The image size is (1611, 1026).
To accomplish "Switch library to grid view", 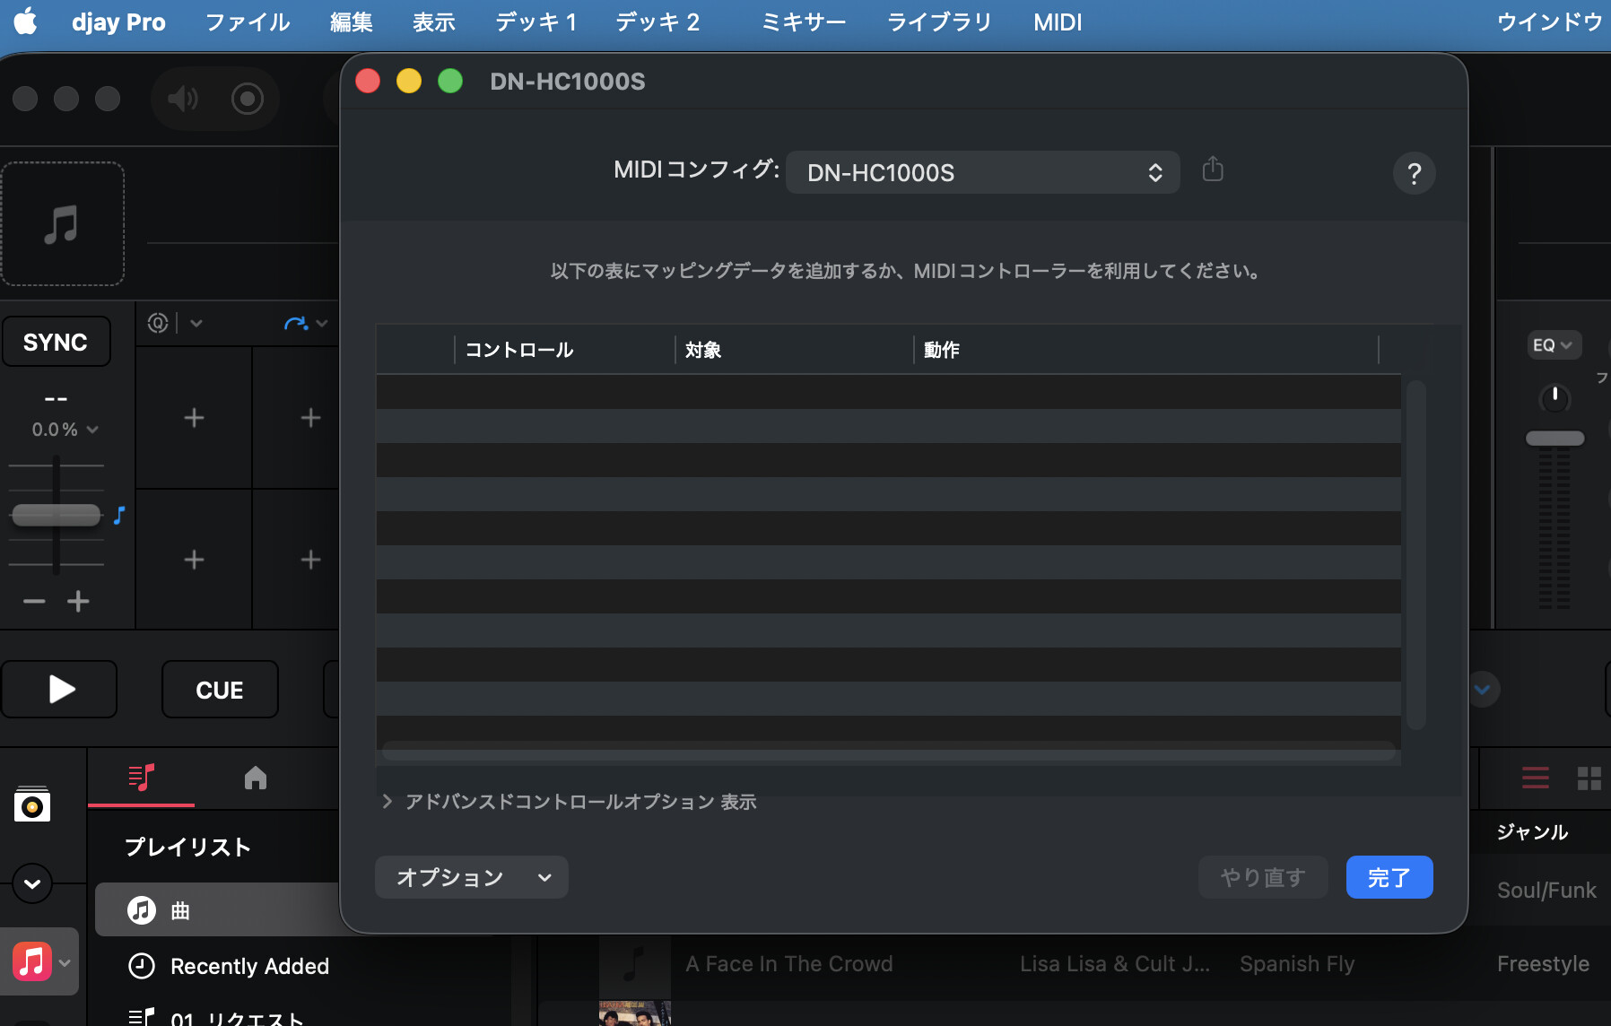I will [x=1589, y=778].
